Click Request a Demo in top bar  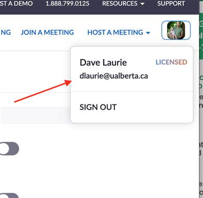pos(16,3)
